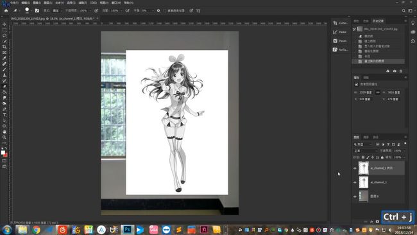Image resolution: width=417 pixels, height=235 pixels.
Task: Select the Zoom tool
Action: [4, 137]
